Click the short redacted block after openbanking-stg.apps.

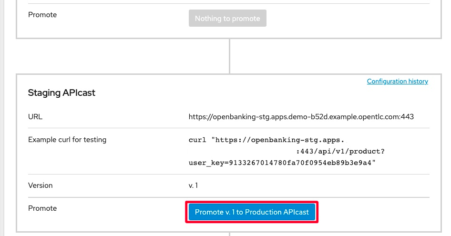(x=357, y=140)
